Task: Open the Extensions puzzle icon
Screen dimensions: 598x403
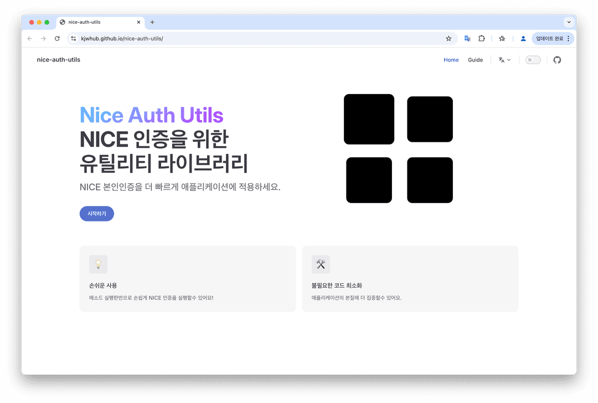Action: click(x=482, y=39)
